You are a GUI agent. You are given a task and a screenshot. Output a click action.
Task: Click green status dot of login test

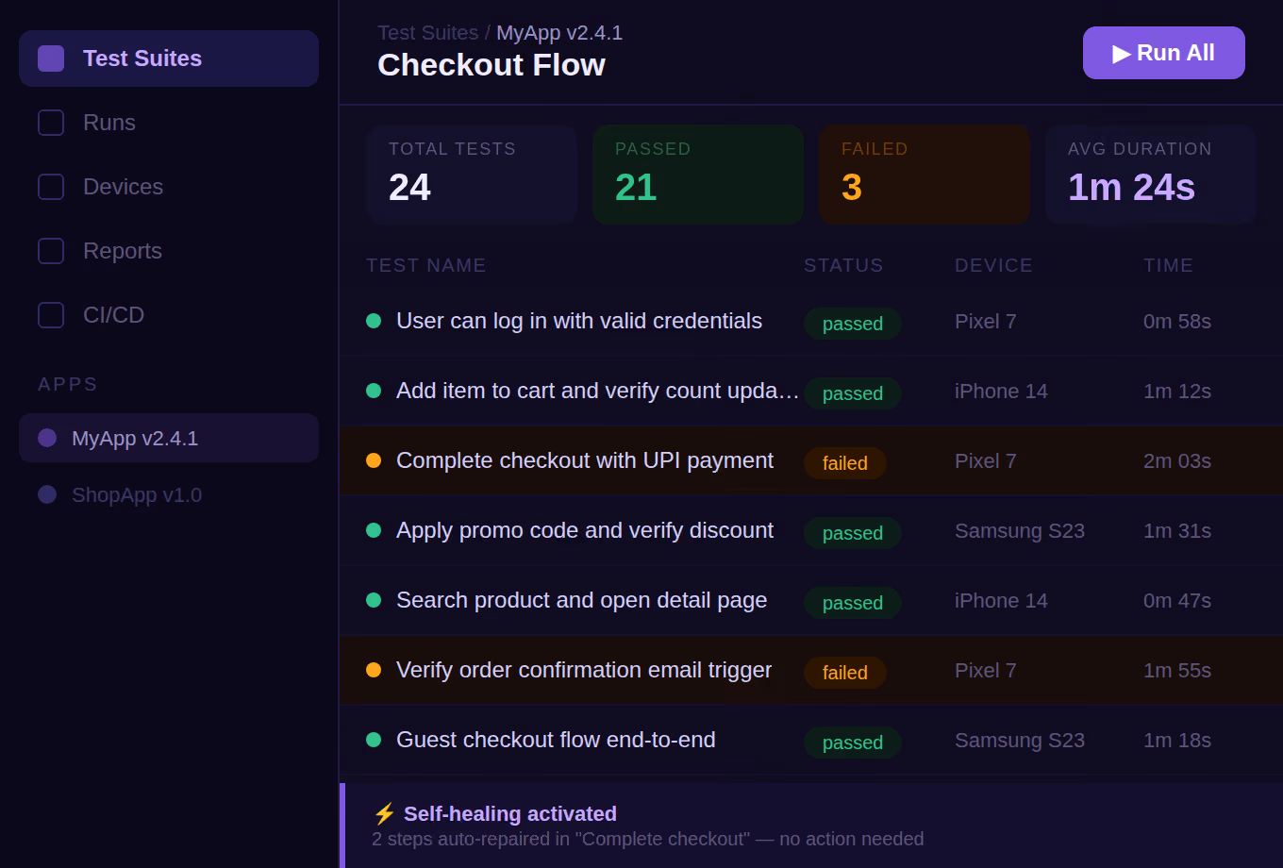pyautogui.click(x=374, y=321)
